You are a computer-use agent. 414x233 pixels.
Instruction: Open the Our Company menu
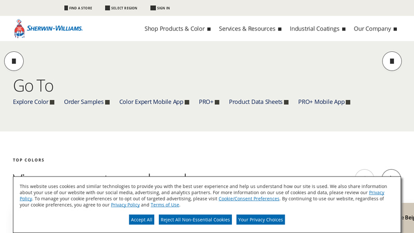pos(375,29)
